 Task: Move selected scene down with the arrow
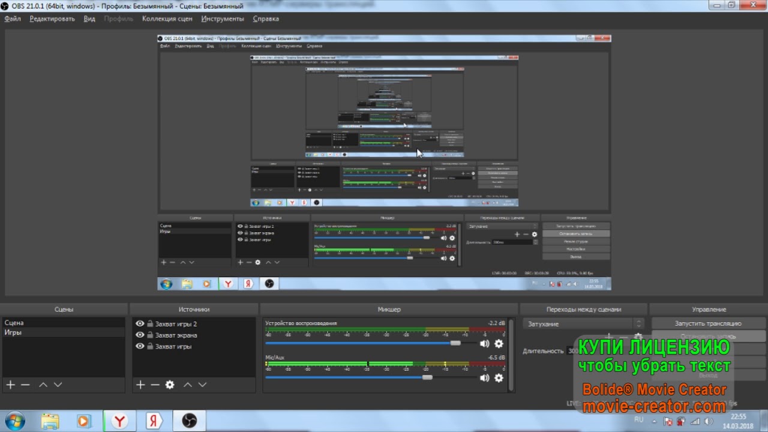[x=58, y=385]
